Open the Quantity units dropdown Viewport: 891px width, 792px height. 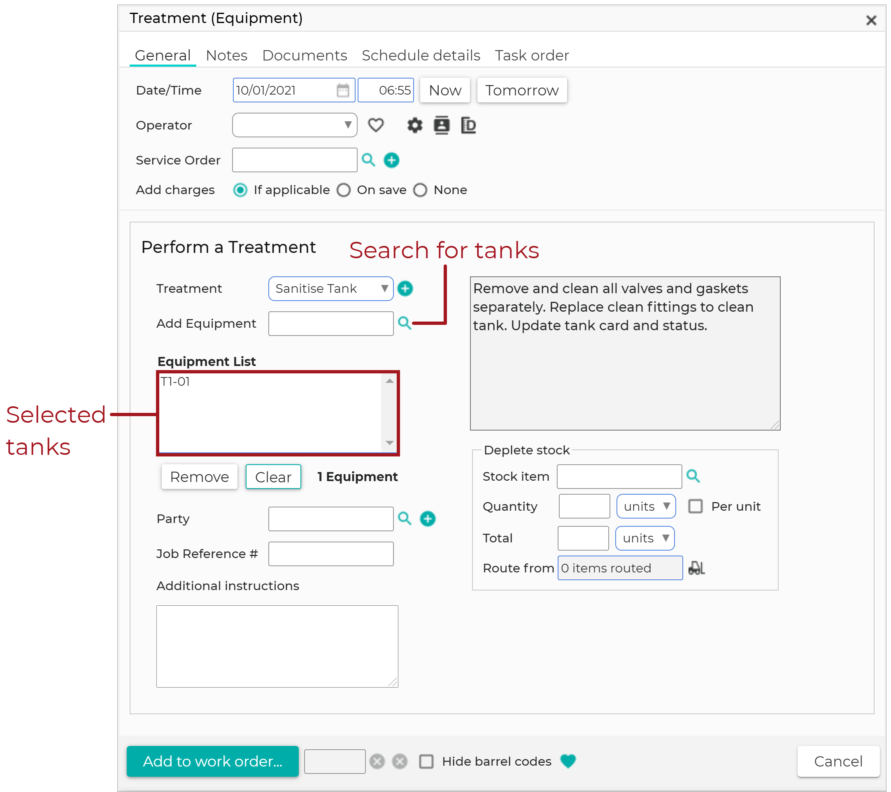click(x=646, y=506)
